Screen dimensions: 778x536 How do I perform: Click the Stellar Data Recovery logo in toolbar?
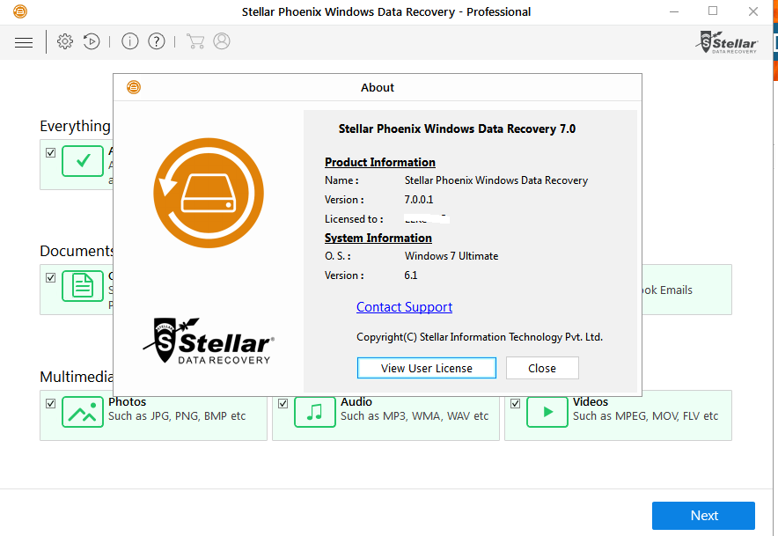726,42
